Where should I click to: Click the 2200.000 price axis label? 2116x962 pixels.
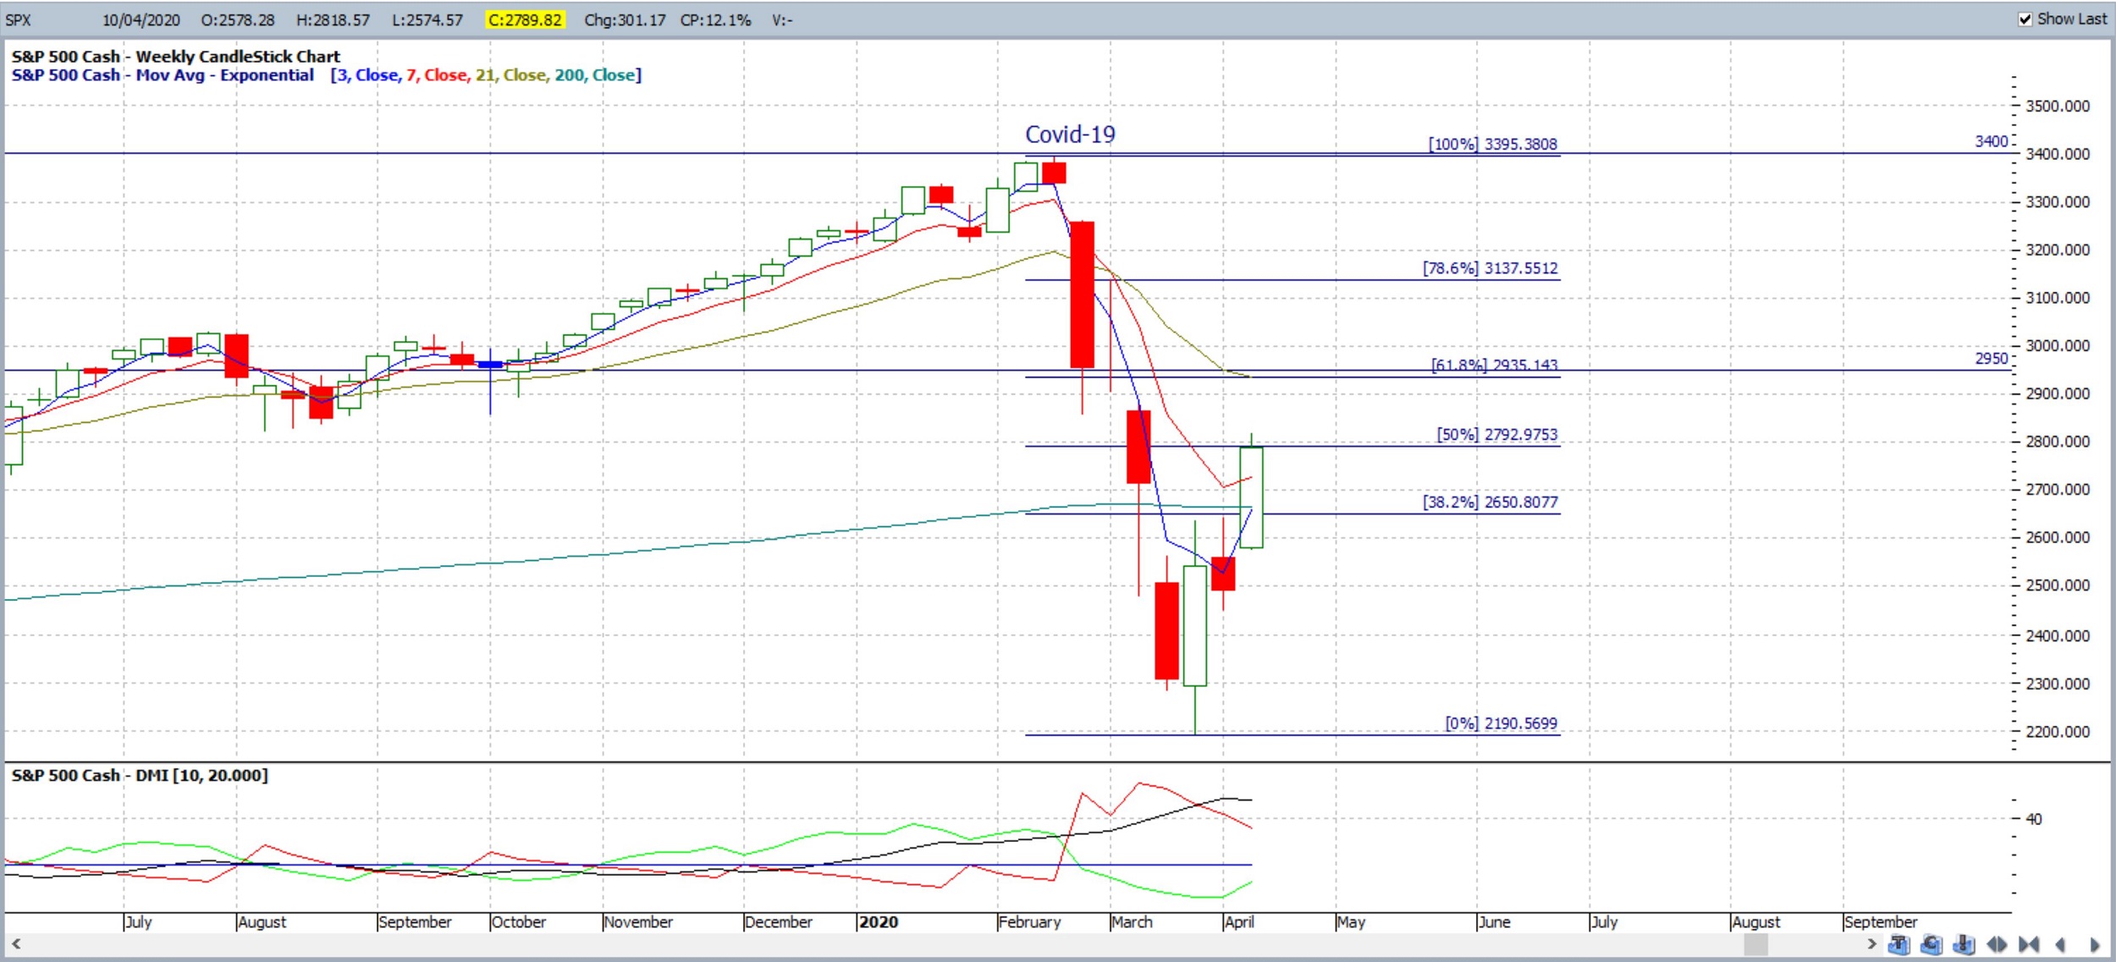coord(2058,732)
